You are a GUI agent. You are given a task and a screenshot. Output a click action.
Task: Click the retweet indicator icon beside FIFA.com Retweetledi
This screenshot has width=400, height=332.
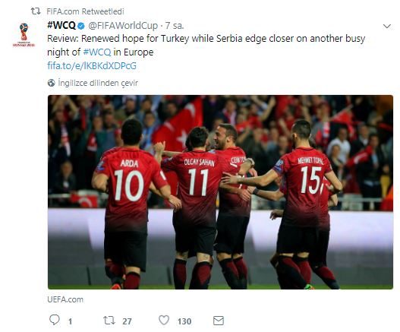point(36,11)
